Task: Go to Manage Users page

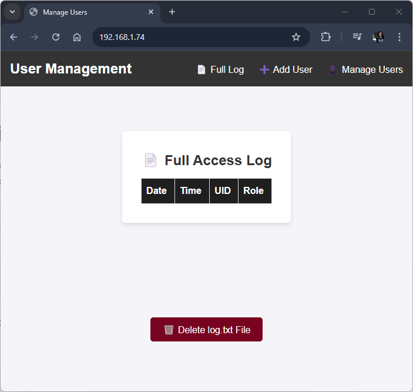Action: click(x=365, y=69)
